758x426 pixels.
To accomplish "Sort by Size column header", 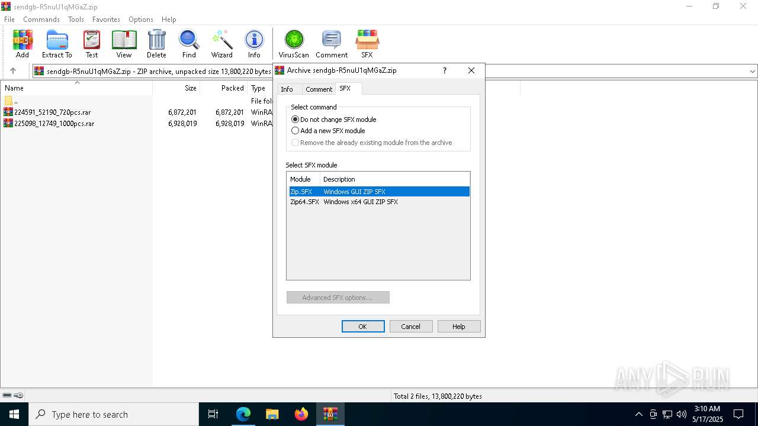I will (176, 88).
